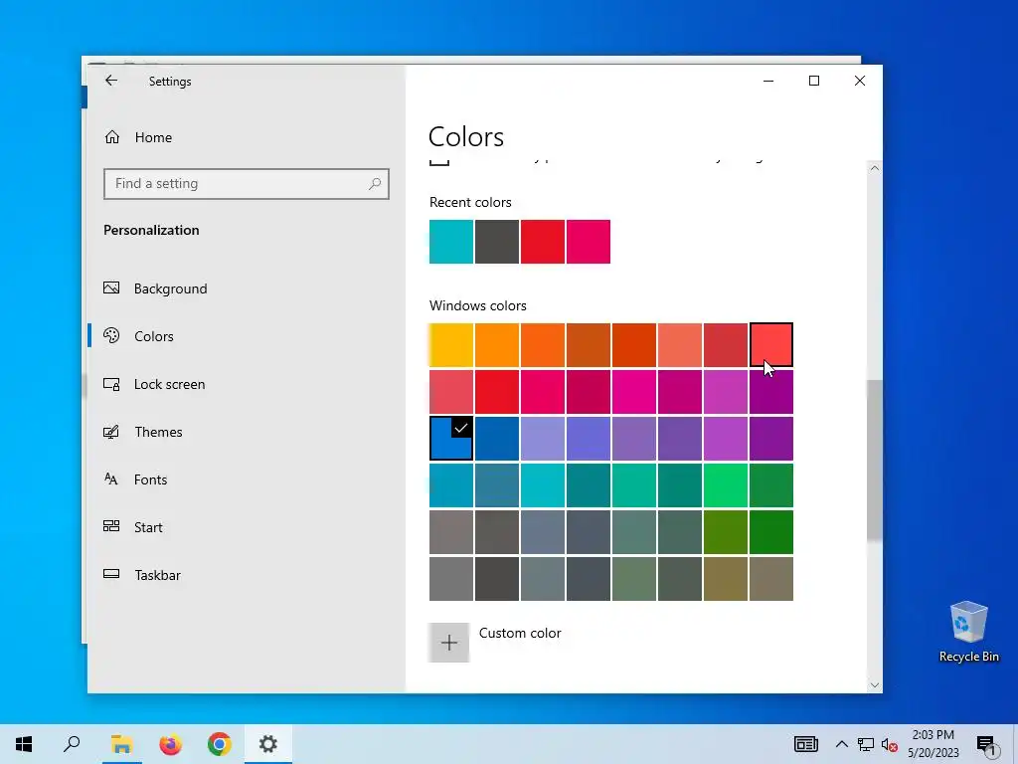Pick the dark gray recent color

point(497,242)
